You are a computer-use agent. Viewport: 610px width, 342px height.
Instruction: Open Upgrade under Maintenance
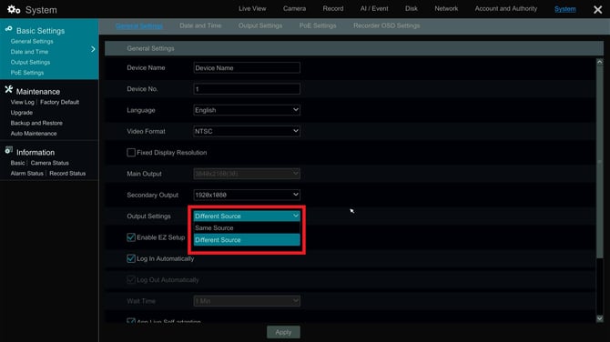click(22, 113)
